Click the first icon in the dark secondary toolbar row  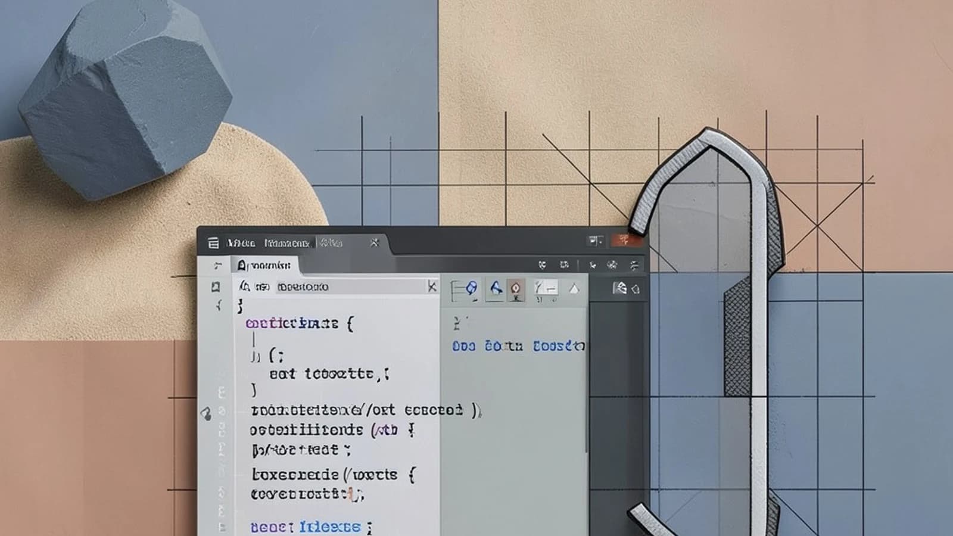[x=542, y=264]
